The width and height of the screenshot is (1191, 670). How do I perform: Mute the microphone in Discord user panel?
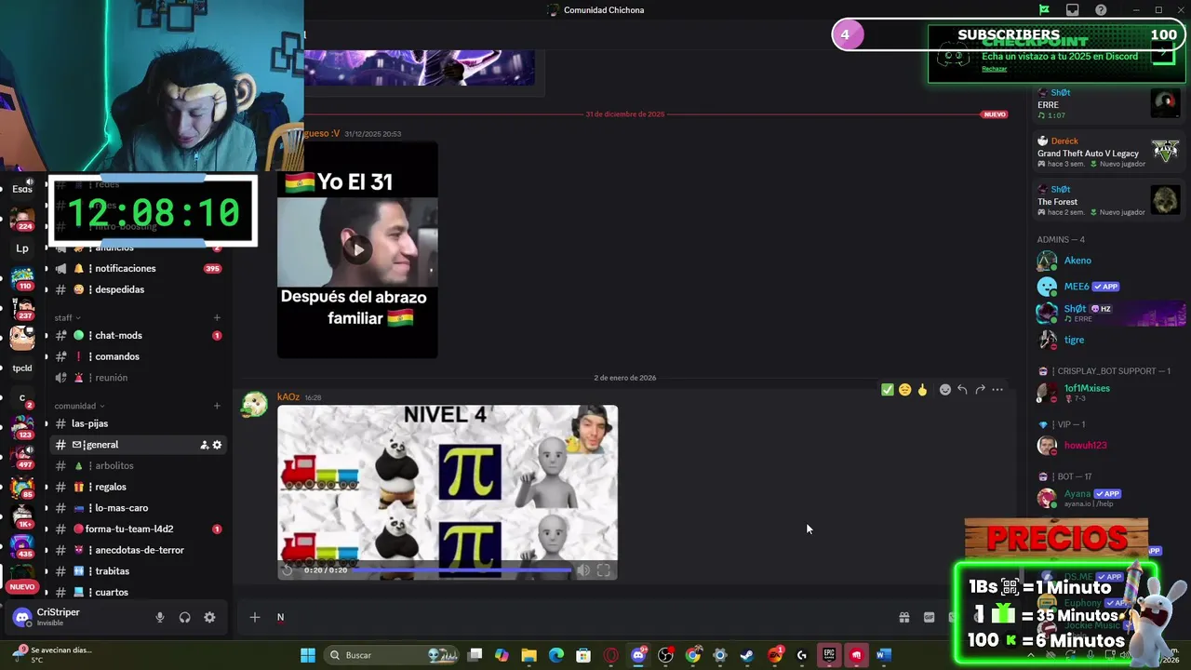point(159,617)
